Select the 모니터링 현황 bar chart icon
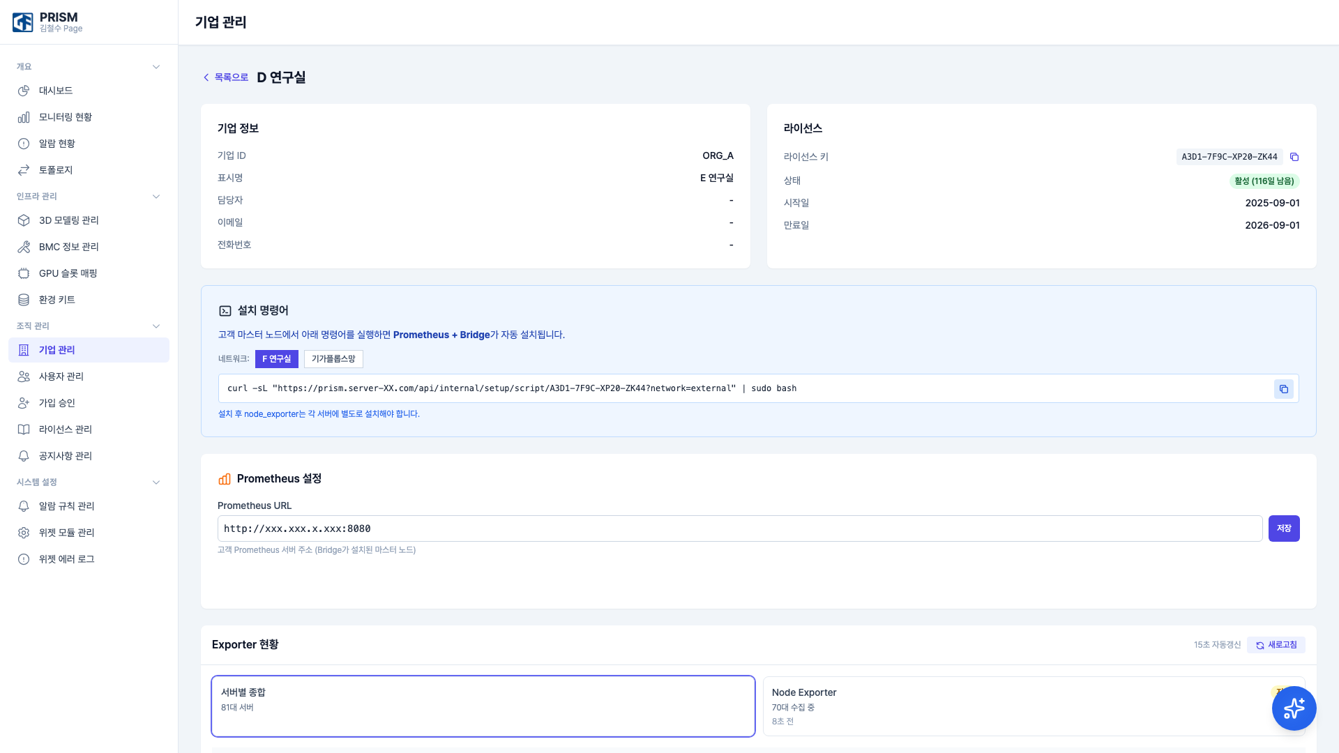Image resolution: width=1339 pixels, height=753 pixels. coord(24,117)
